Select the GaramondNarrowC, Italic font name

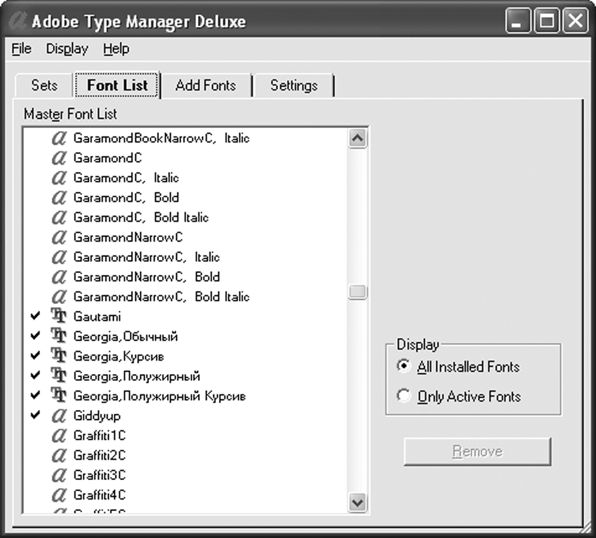point(147,257)
